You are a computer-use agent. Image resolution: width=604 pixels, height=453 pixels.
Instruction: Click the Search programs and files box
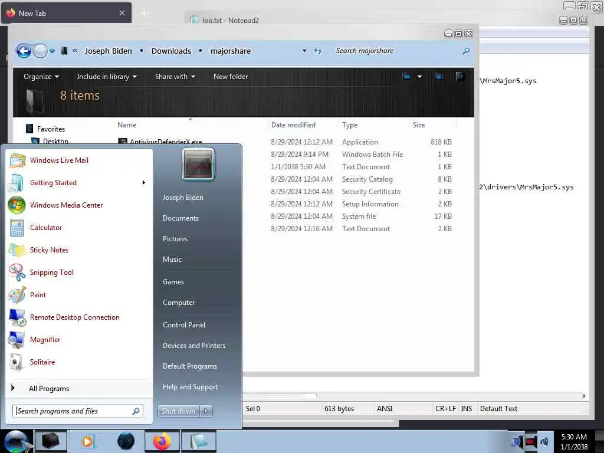77,411
